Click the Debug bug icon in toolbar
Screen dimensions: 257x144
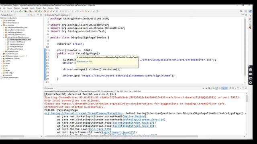(x=15, y=11)
